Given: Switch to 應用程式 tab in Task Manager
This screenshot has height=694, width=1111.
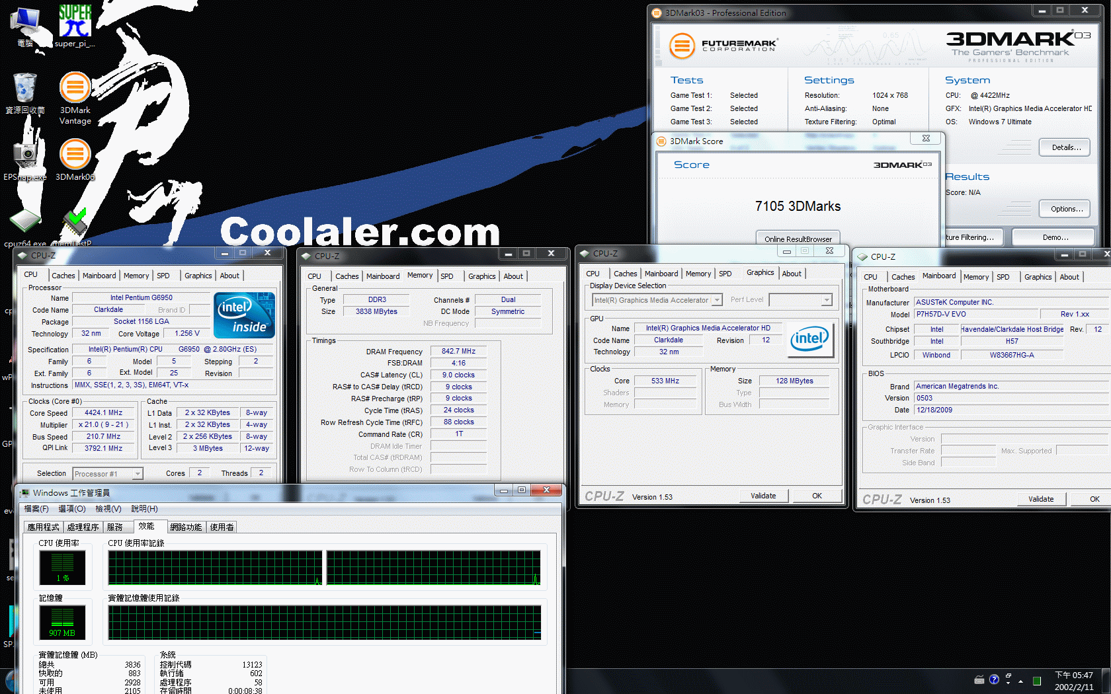Looking at the screenshot, I should (44, 527).
